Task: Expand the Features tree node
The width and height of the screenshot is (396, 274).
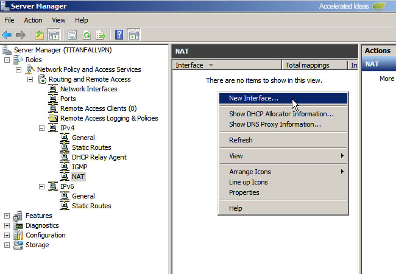Action: [7, 216]
